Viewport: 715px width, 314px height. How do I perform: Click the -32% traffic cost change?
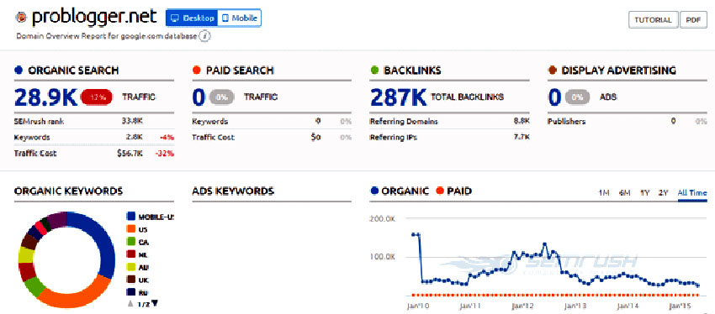165,154
